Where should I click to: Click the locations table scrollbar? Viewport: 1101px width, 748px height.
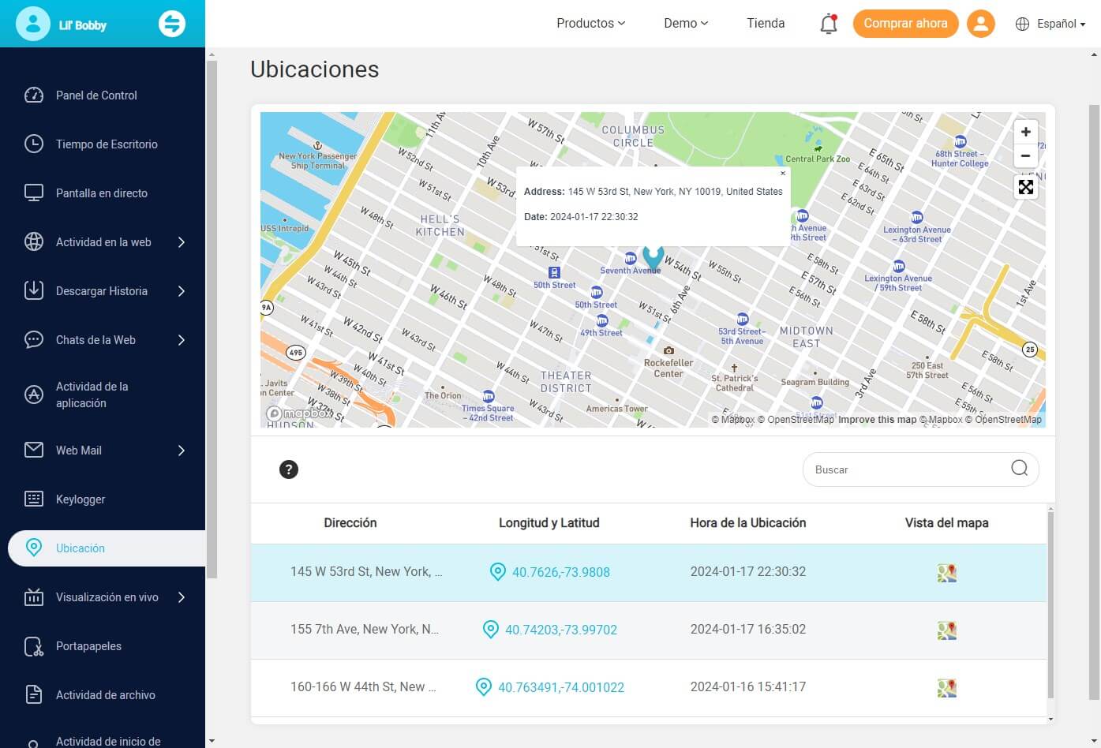[1050, 606]
